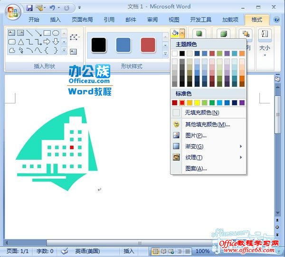
Task: Expand the 渐变(G) gradient submenu
Action: click(x=241, y=147)
